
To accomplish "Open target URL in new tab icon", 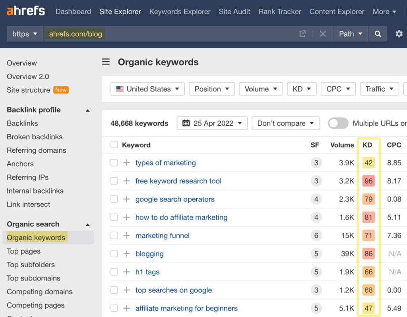I will pos(302,34).
